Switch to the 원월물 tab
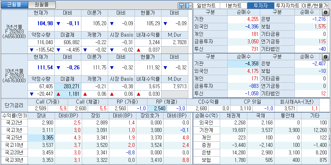 tap(42, 5)
